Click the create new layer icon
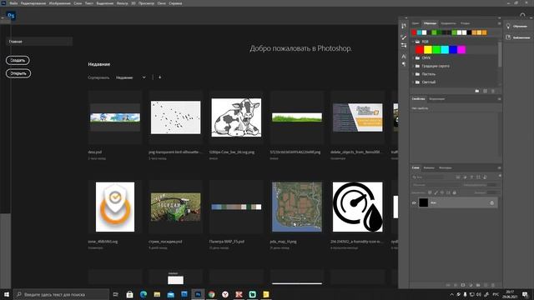This screenshot has height=300, width=534. [486, 285]
